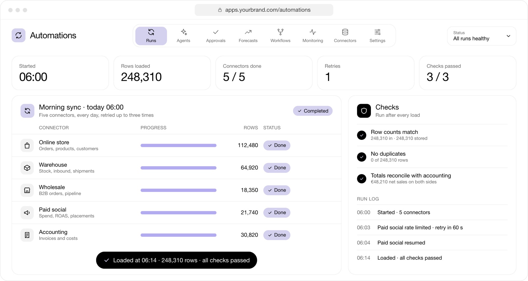Click the lock icon in address bar

[x=220, y=10]
